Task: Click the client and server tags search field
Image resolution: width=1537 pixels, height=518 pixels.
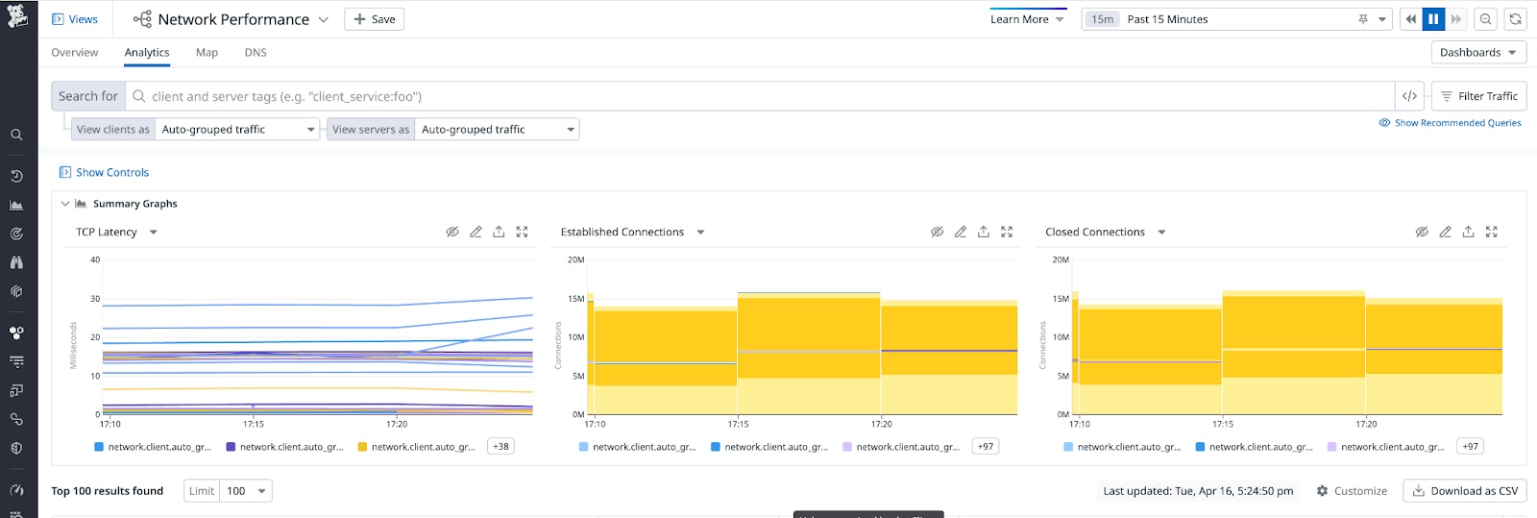Action: (759, 96)
